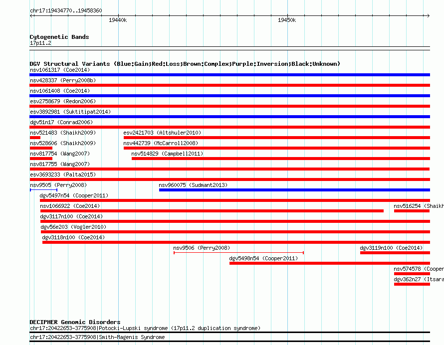Click esv2758679 (Redon2006) variant label
This screenshot has width=444, height=345.
pyautogui.click(x=63, y=101)
